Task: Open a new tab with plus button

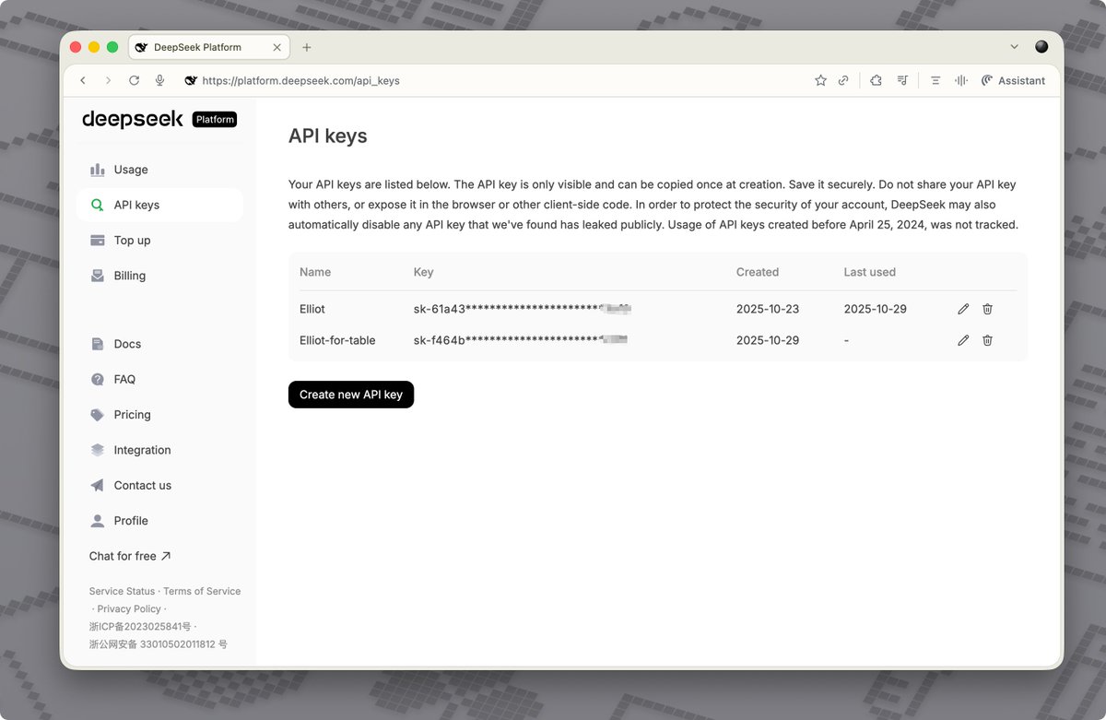Action: (x=307, y=47)
